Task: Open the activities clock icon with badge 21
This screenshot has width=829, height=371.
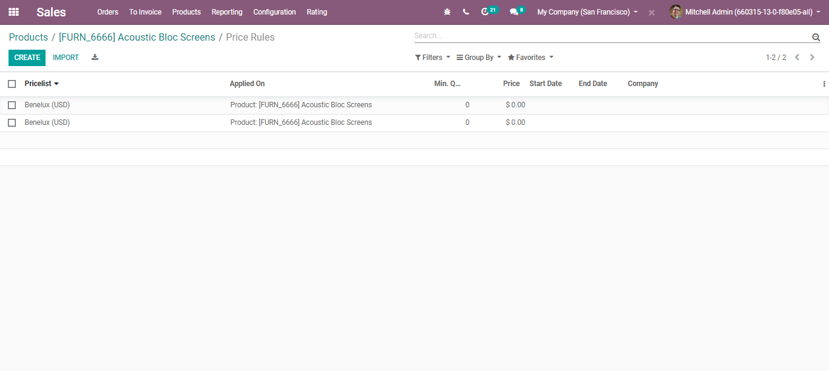Action: tap(489, 12)
